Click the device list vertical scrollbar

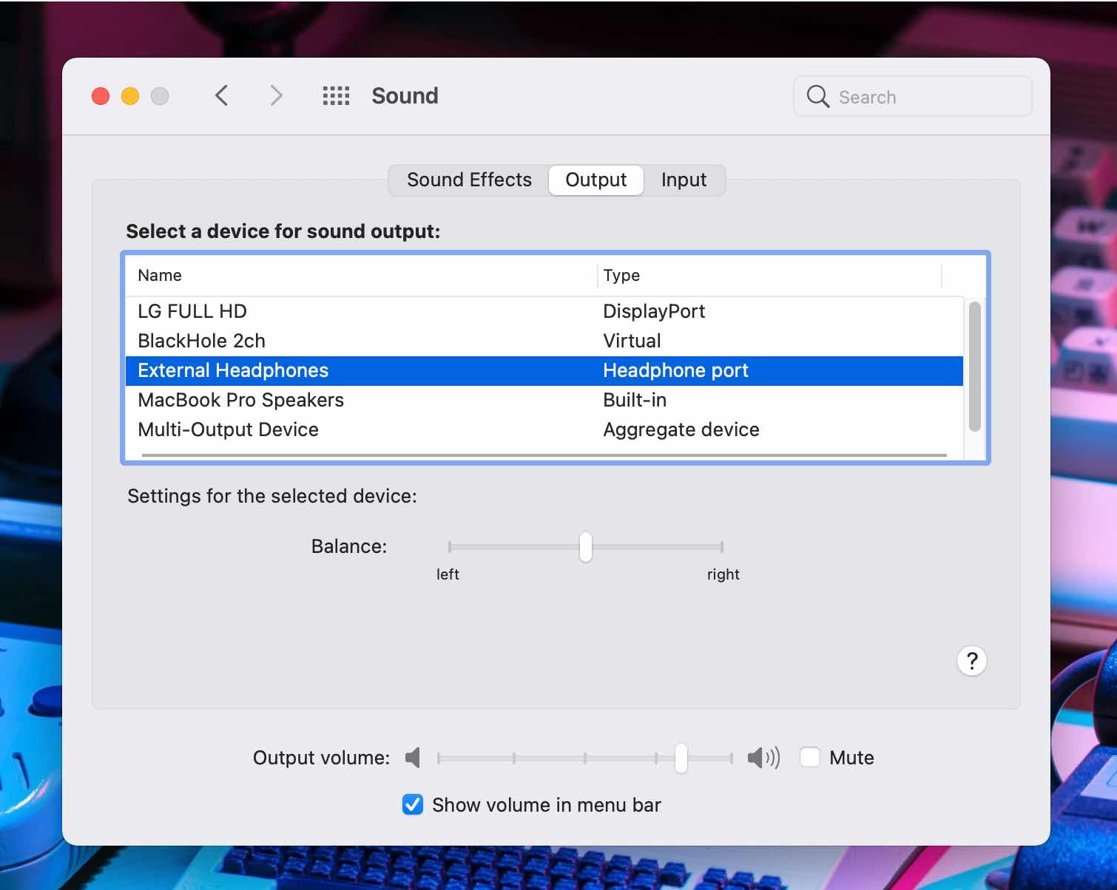(x=974, y=367)
